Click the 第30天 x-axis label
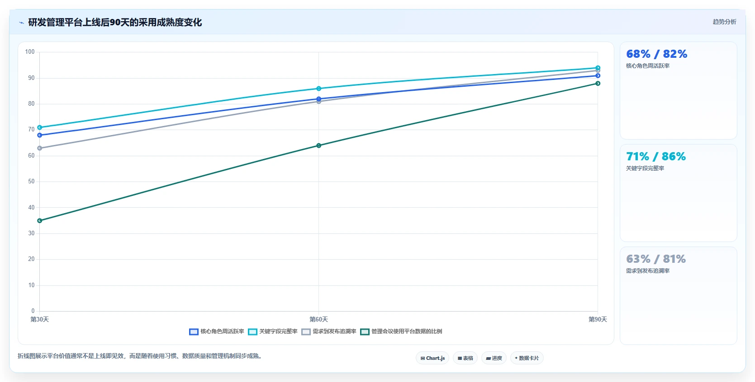This screenshot has height=382, width=755. point(40,319)
